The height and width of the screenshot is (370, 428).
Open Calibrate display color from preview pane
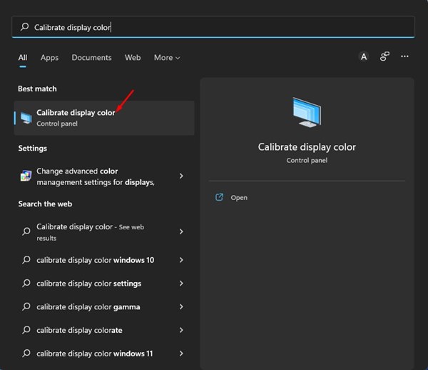coord(239,197)
